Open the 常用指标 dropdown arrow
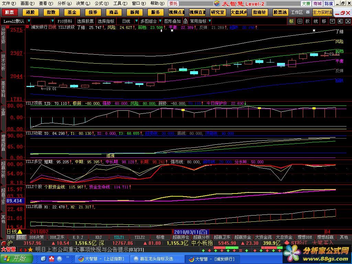This screenshot has width=352, height=264. [x=209, y=21]
